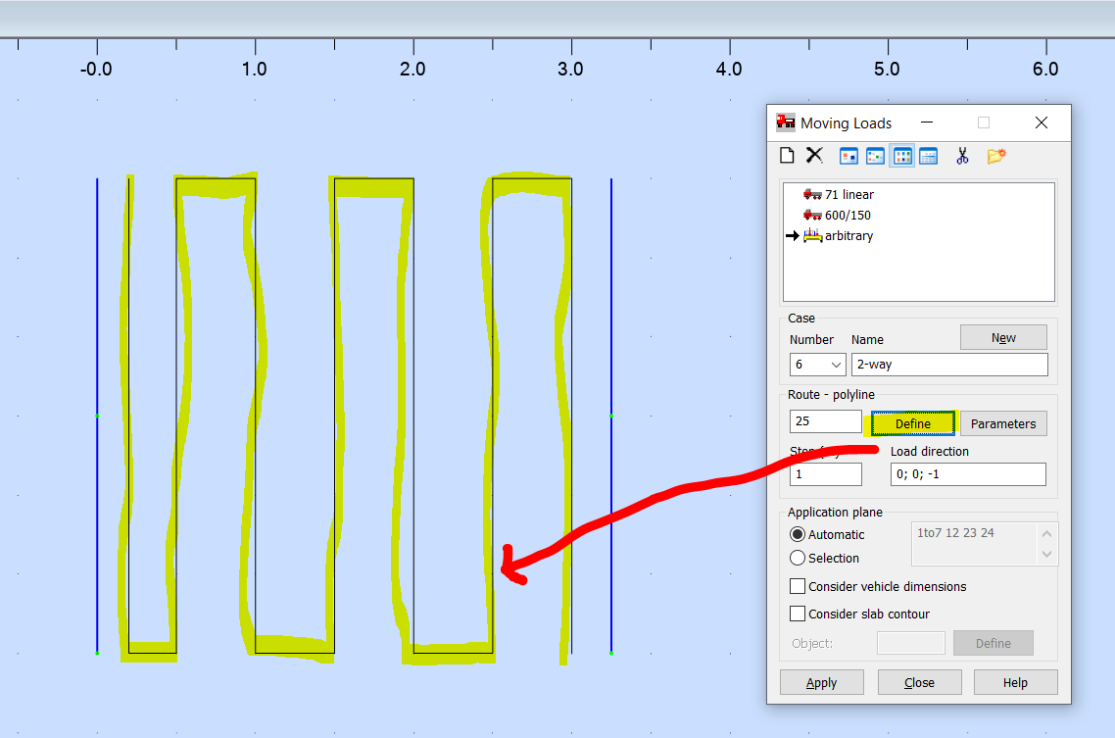Click the Load direction input field
The height and width of the screenshot is (738, 1115).
click(967, 473)
